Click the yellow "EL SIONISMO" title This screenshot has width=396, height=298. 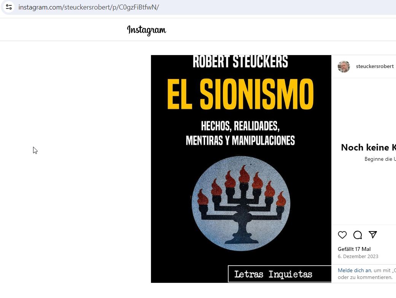pyautogui.click(x=240, y=94)
